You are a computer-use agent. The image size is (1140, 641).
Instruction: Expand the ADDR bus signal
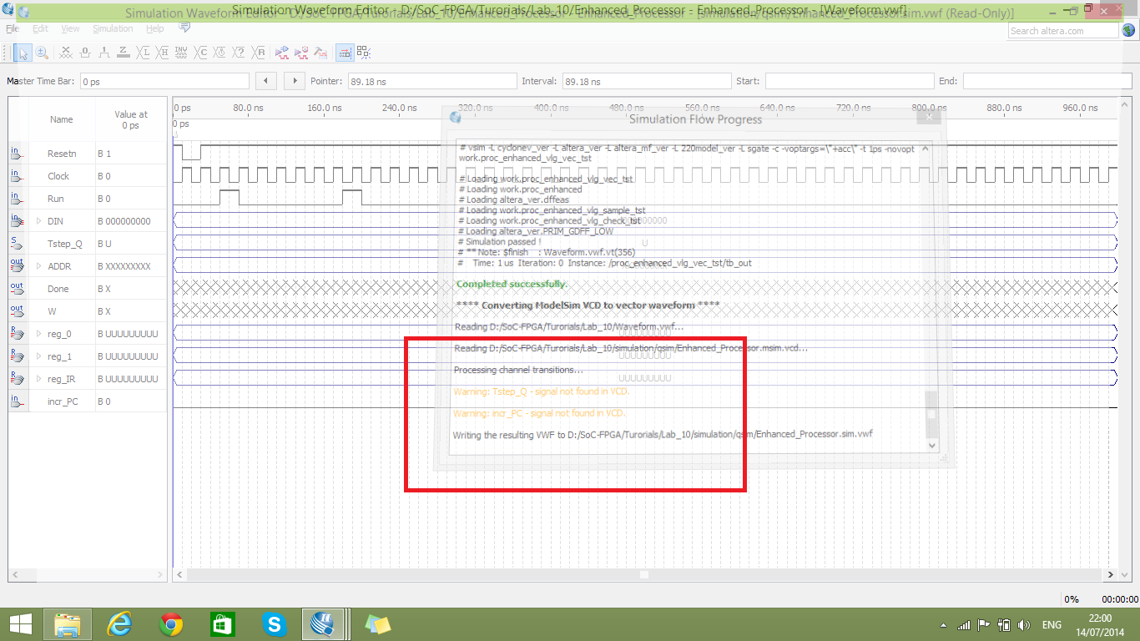click(x=38, y=266)
